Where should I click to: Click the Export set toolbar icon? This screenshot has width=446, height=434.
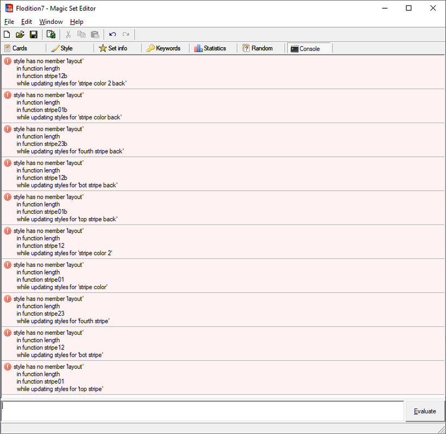click(x=51, y=34)
